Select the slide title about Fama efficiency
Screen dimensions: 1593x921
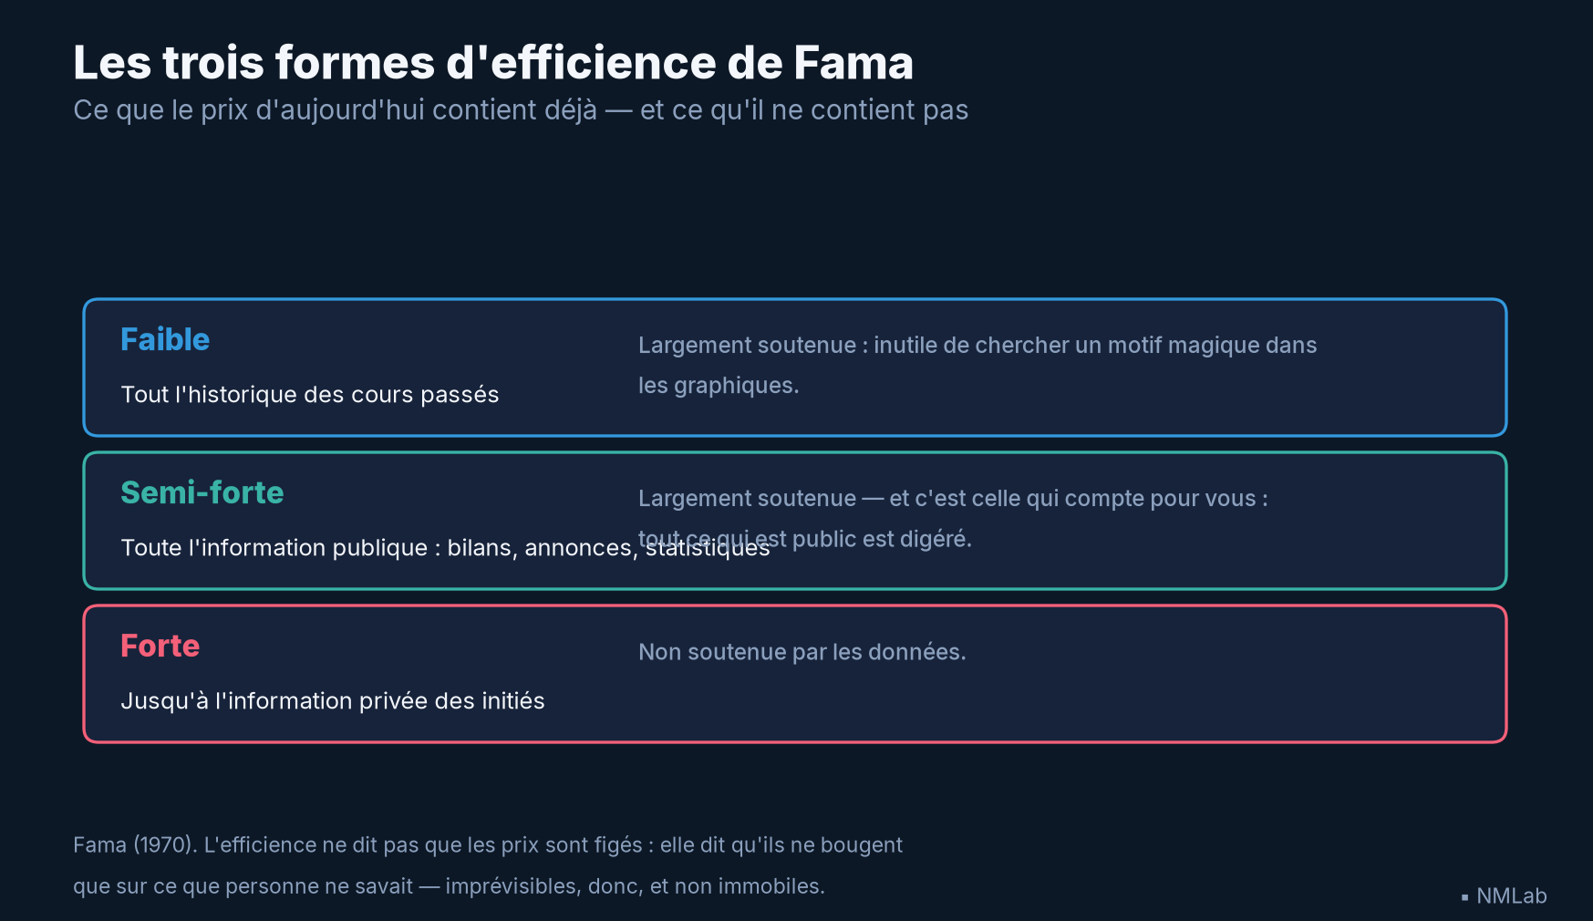pyautogui.click(x=493, y=63)
